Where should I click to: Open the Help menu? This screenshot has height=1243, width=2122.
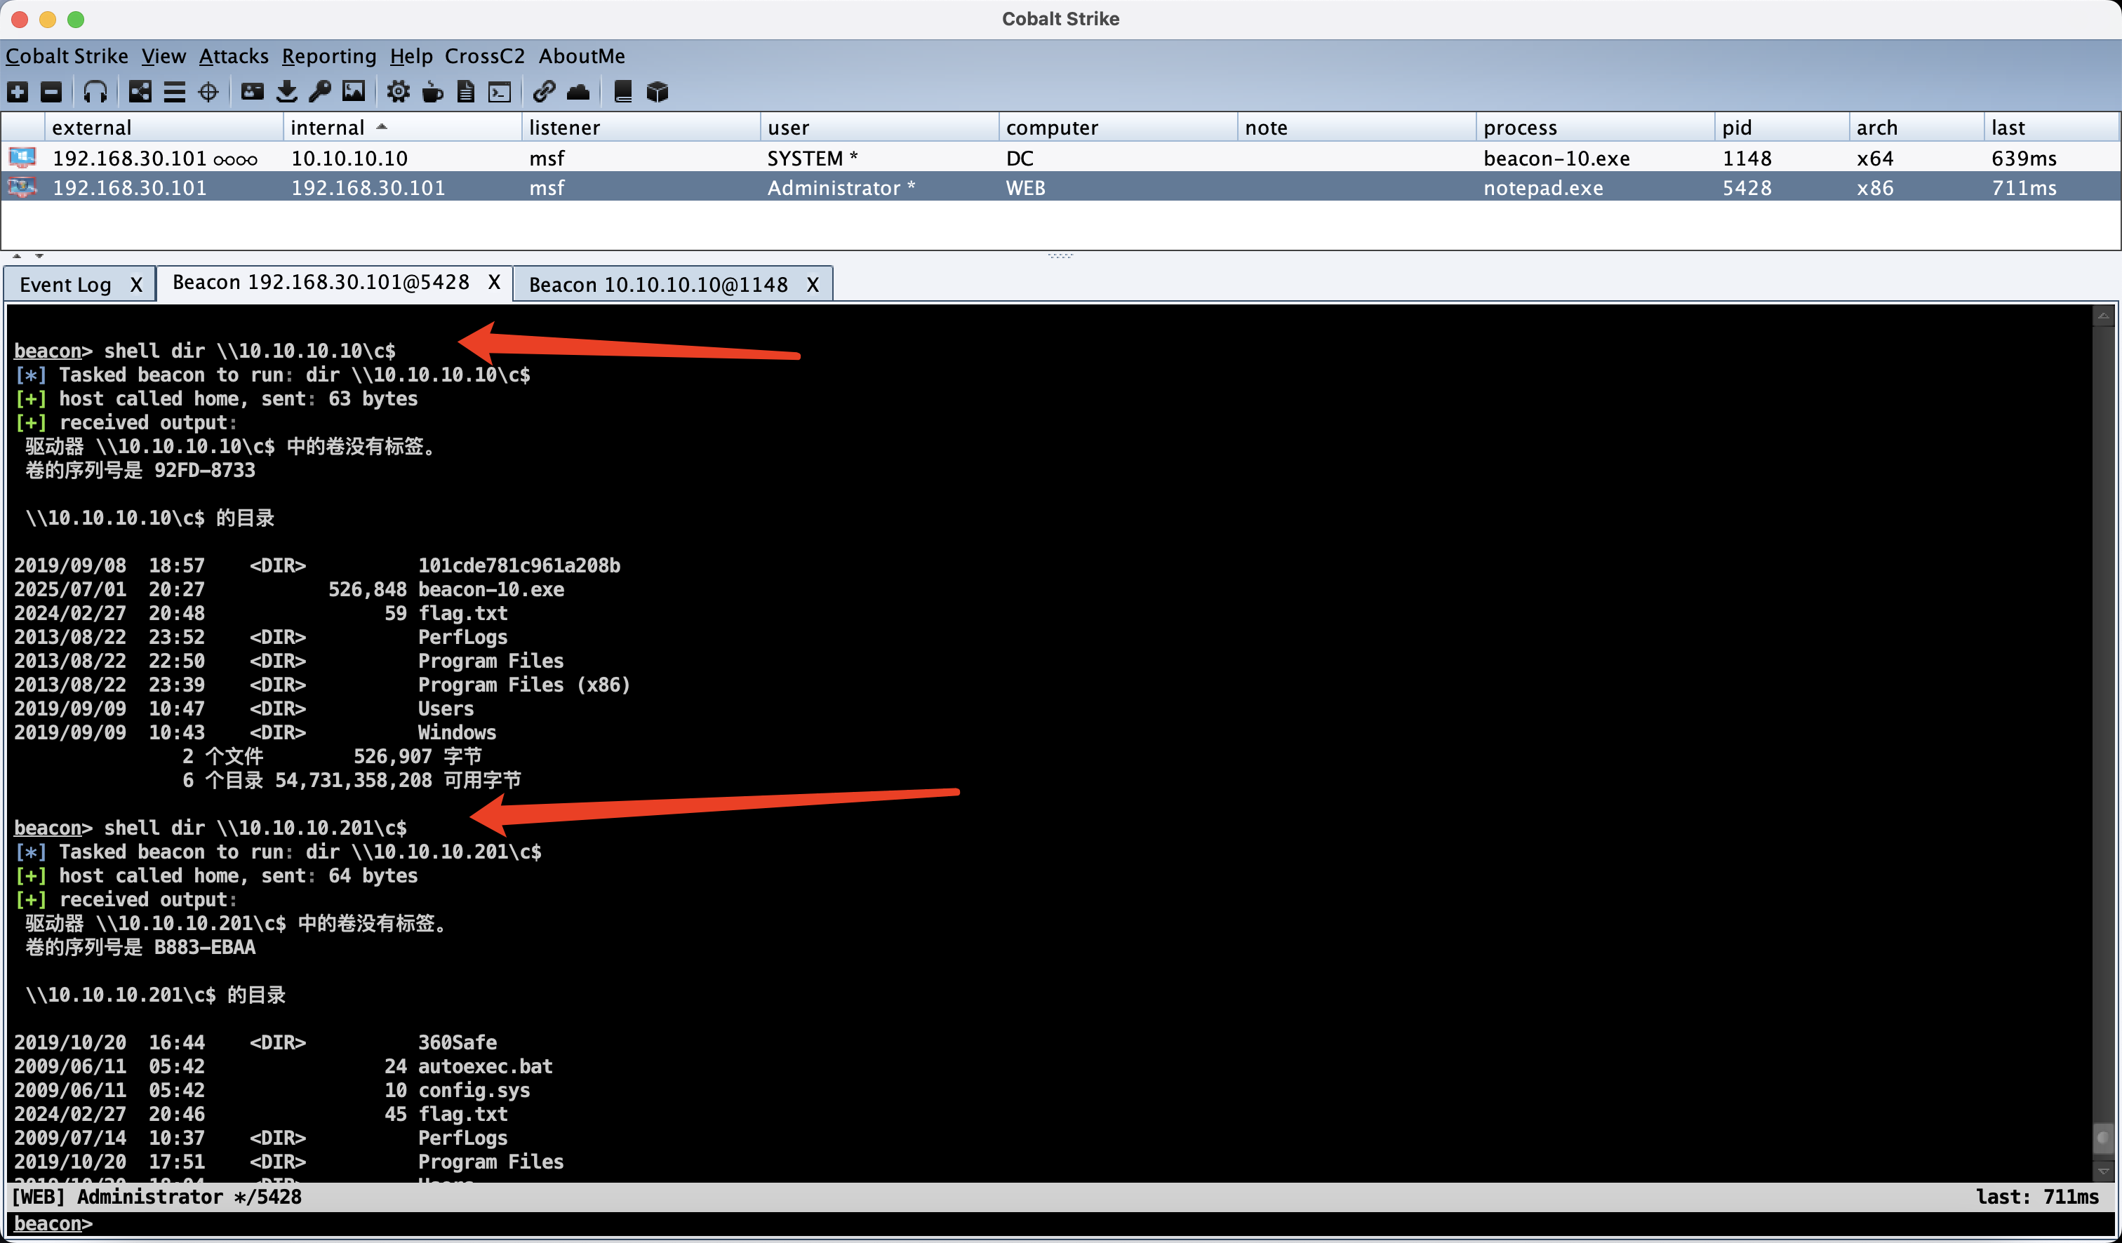coord(411,55)
